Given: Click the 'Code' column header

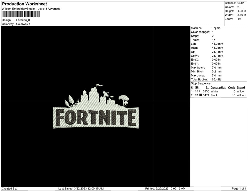Looking at the screenshot, I should (231, 87).
